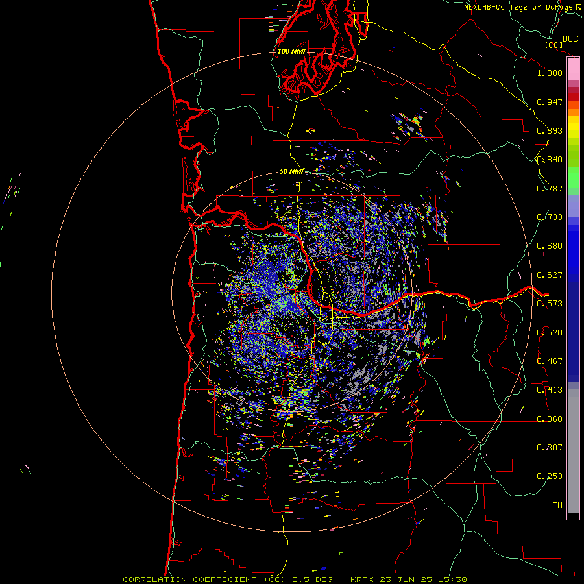Click the 0.787 legend value
584x584 pixels.
pos(550,188)
